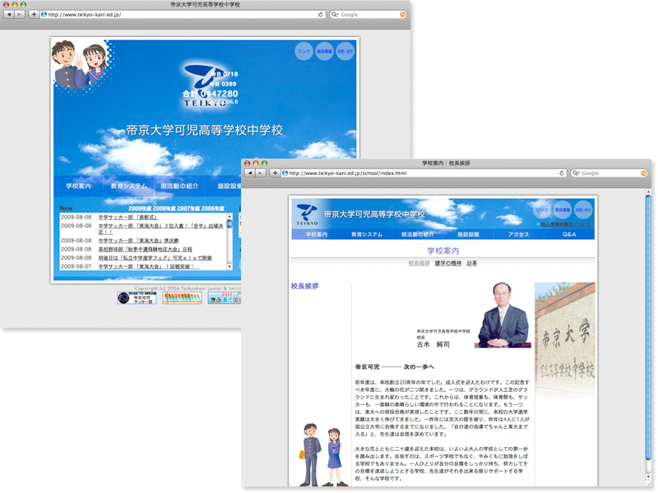
Task: Reload the school/index.html page
Action: click(562, 173)
